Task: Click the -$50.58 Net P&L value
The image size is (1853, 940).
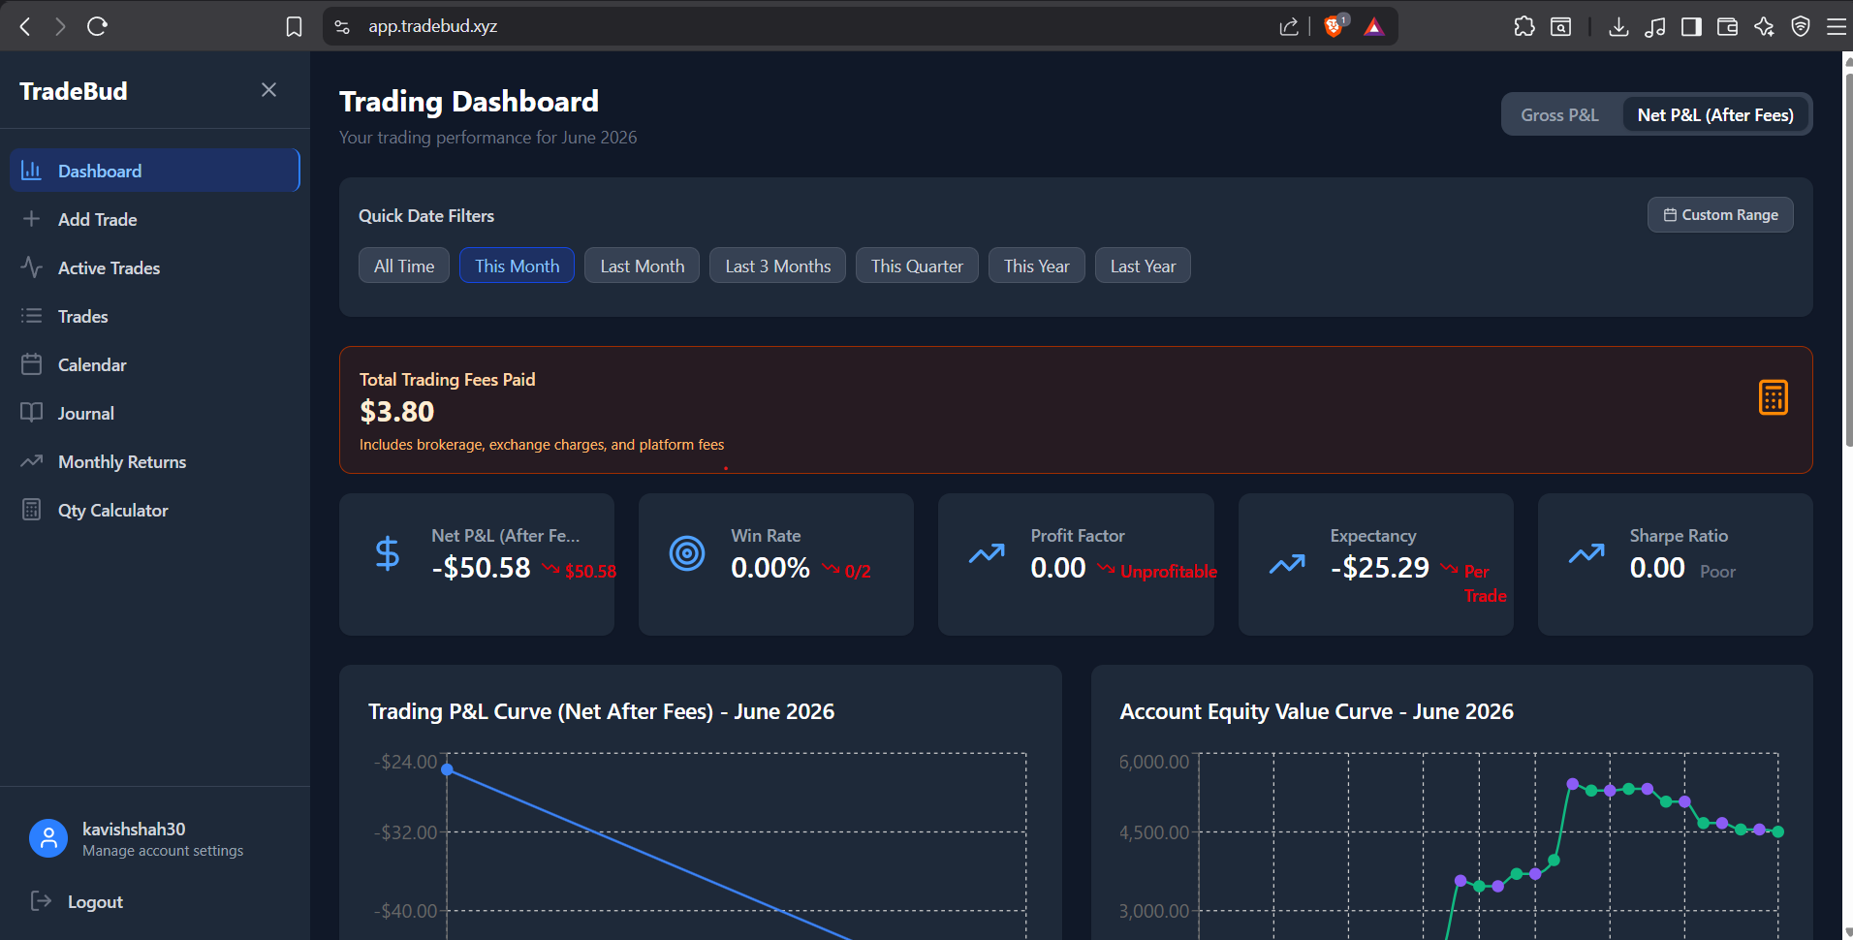Action: (x=482, y=568)
